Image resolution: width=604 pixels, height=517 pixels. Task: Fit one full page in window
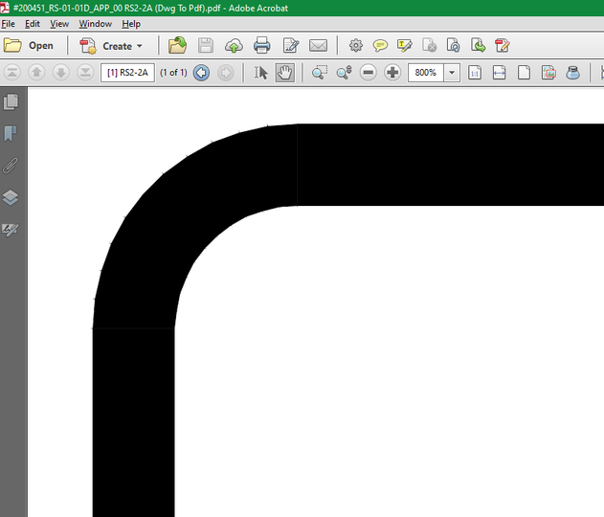524,73
